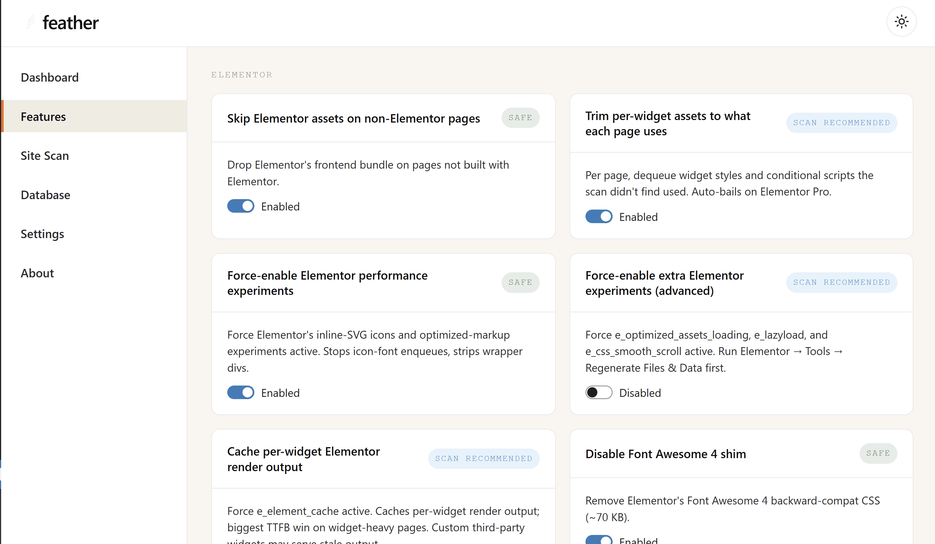Select Features in the sidebar

click(x=94, y=116)
